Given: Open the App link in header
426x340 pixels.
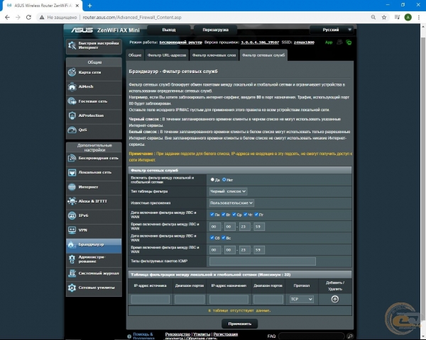Looking at the screenshot, I should 329,42.
